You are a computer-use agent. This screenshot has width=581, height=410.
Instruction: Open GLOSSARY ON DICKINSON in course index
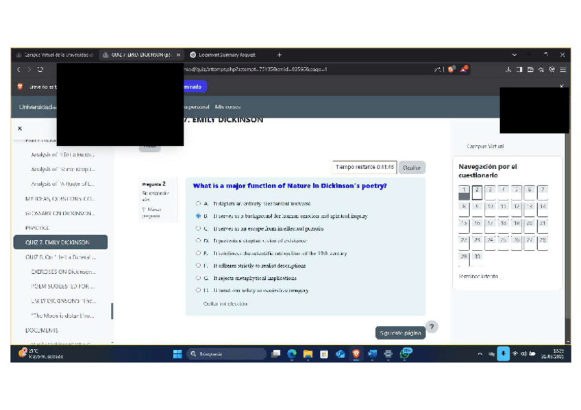60,214
